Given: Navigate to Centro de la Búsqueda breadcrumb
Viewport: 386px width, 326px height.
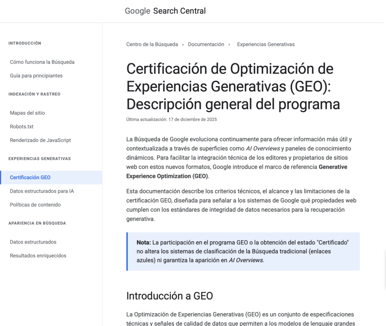Looking at the screenshot, I should click(x=152, y=44).
